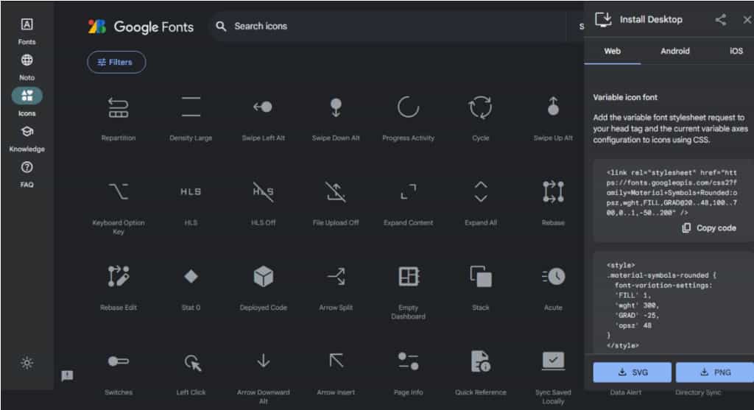This screenshot has width=754, height=410.
Task: Choose the Arrow Insert icon
Action: click(336, 361)
